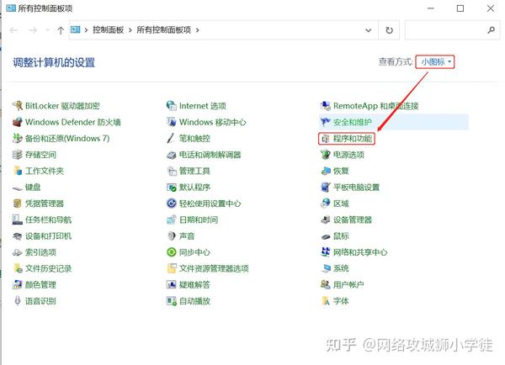Click the 字体 fonts link

coord(341,301)
